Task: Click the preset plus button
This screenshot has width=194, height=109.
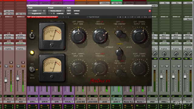Action: [x=52, y=14]
